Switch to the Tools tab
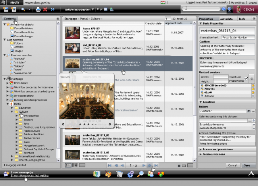The height and width of the screenshot is (186, 258). click(x=242, y=19)
